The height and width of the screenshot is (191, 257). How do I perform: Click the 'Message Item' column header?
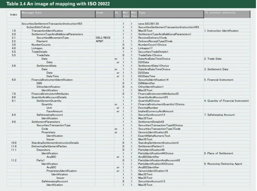[58, 14]
